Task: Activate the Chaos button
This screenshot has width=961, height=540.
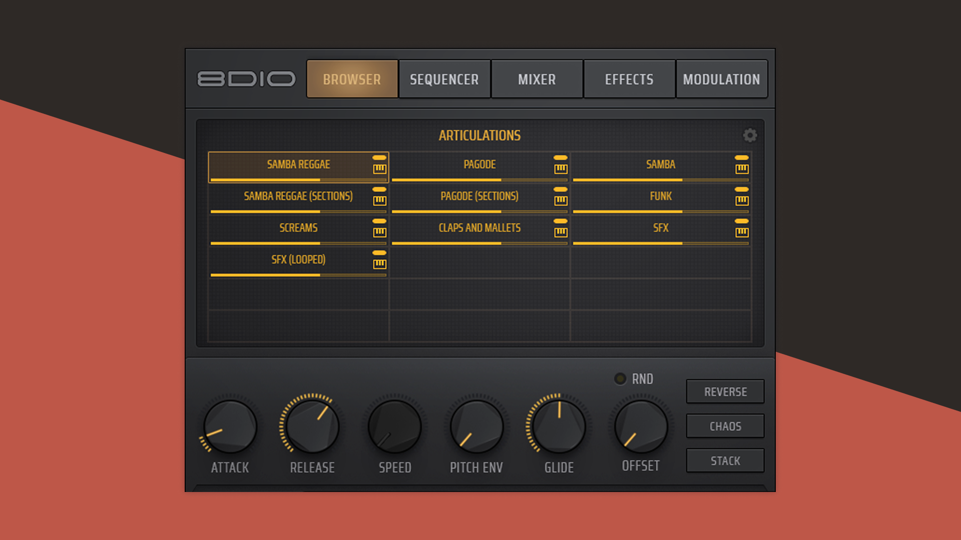Action: coord(725,426)
